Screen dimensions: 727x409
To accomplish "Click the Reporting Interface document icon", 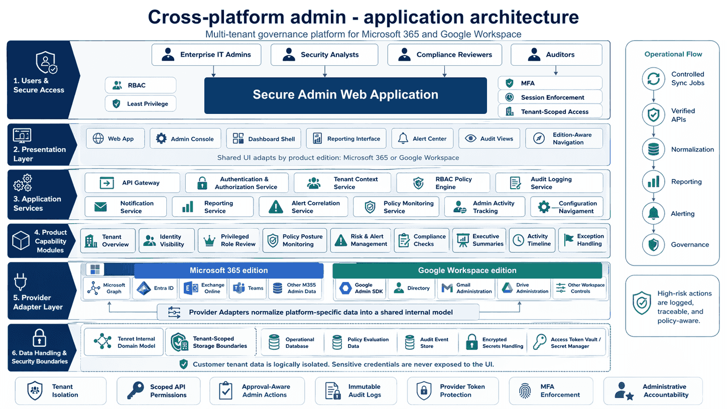I will coord(317,139).
